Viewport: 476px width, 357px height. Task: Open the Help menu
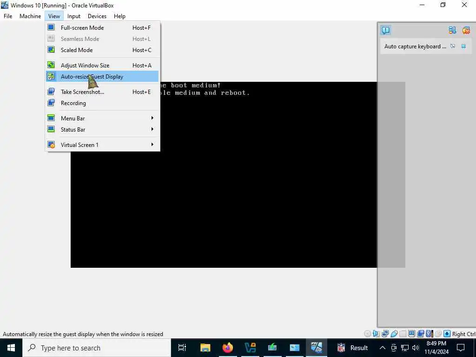119,16
